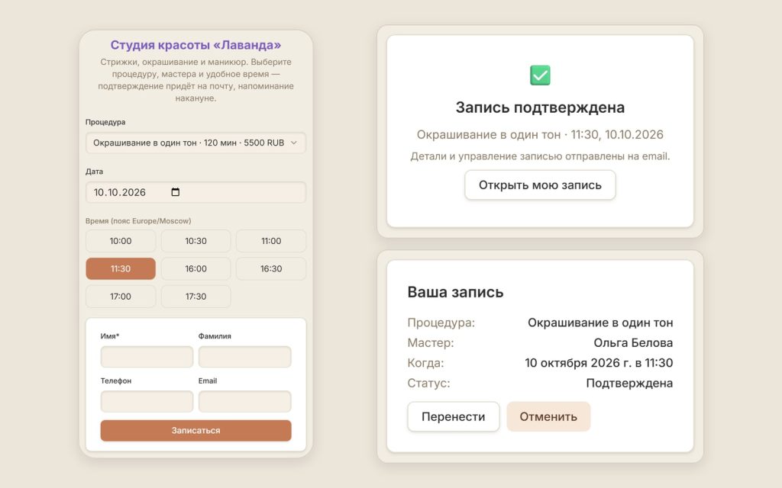The width and height of the screenshot is (782, 488).
Task: Click the green checkmark confirmation icon
Action: [540, 75]
